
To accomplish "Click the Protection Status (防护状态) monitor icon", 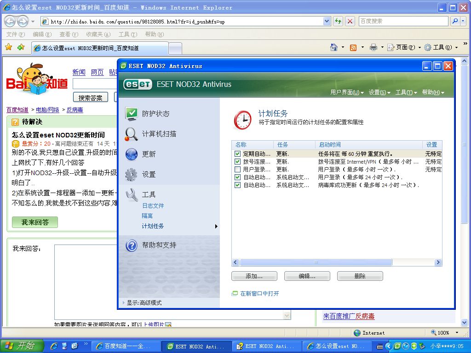I will pos(132,114).
